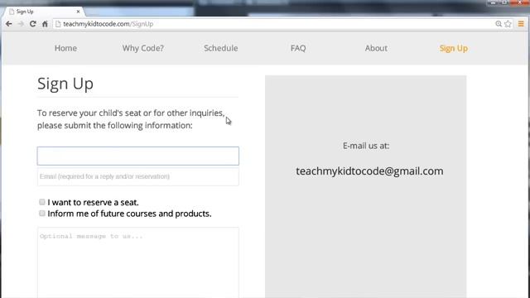Open the Chrome hamburger menu
The height and width of the screenshot is (298, 530).
point(521,24)
